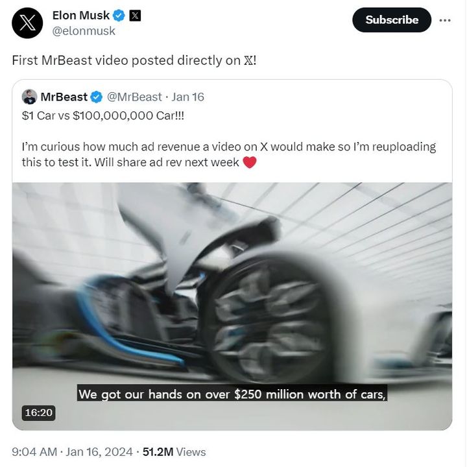Click Elon Musk's X logo profile avatar
The image size is (467, 467).
27,23
